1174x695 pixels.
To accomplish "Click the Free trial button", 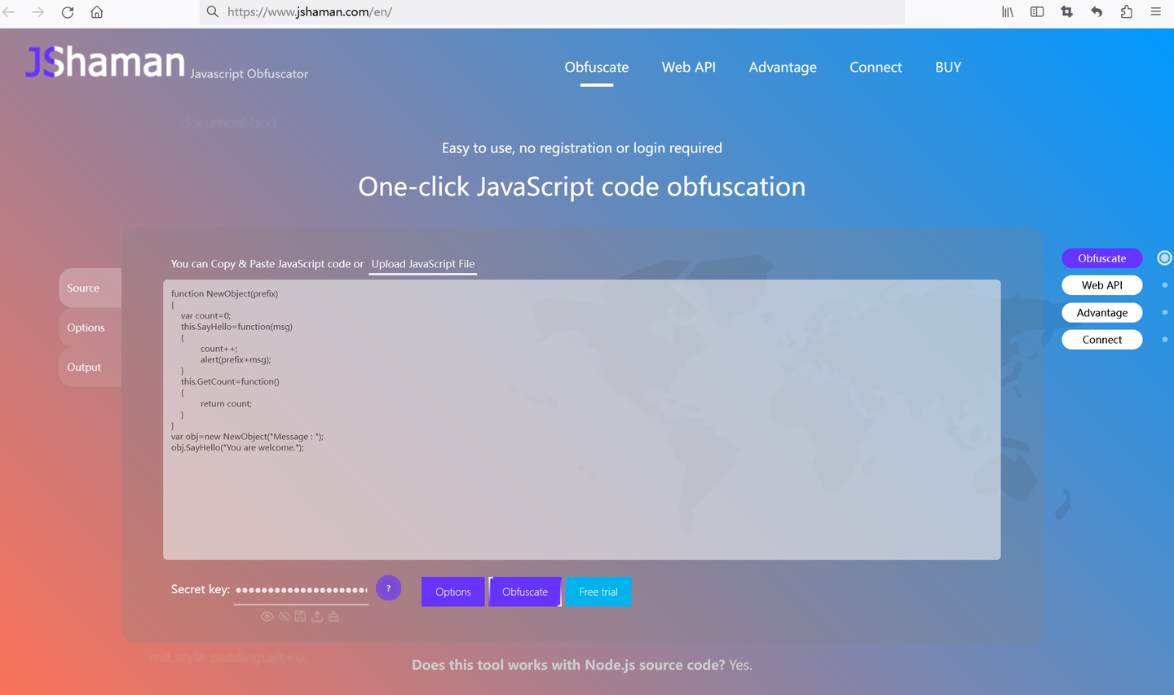I will [598, 592].
